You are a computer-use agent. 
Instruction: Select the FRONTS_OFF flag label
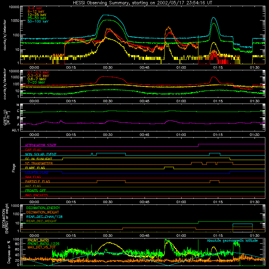click(x=36, y=190)
